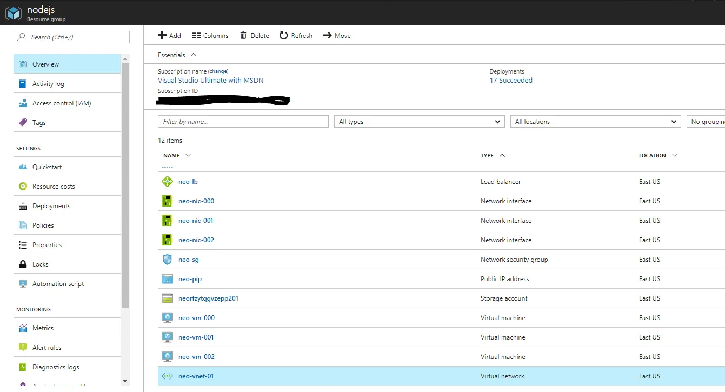Click the neo-lb load balancer icon
The width and height of the screenshot is (725, 392).
coord(167,182)
